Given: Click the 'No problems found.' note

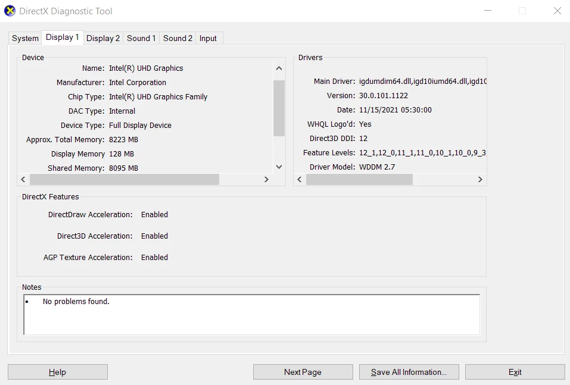Looking at the screenshot, I should [x=76, y=302].
